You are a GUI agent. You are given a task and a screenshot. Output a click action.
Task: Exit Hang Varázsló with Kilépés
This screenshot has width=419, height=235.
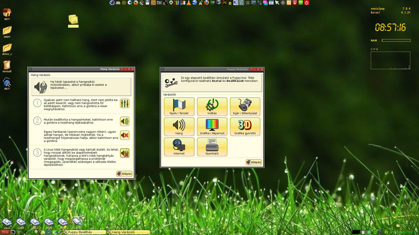(124, 174)
